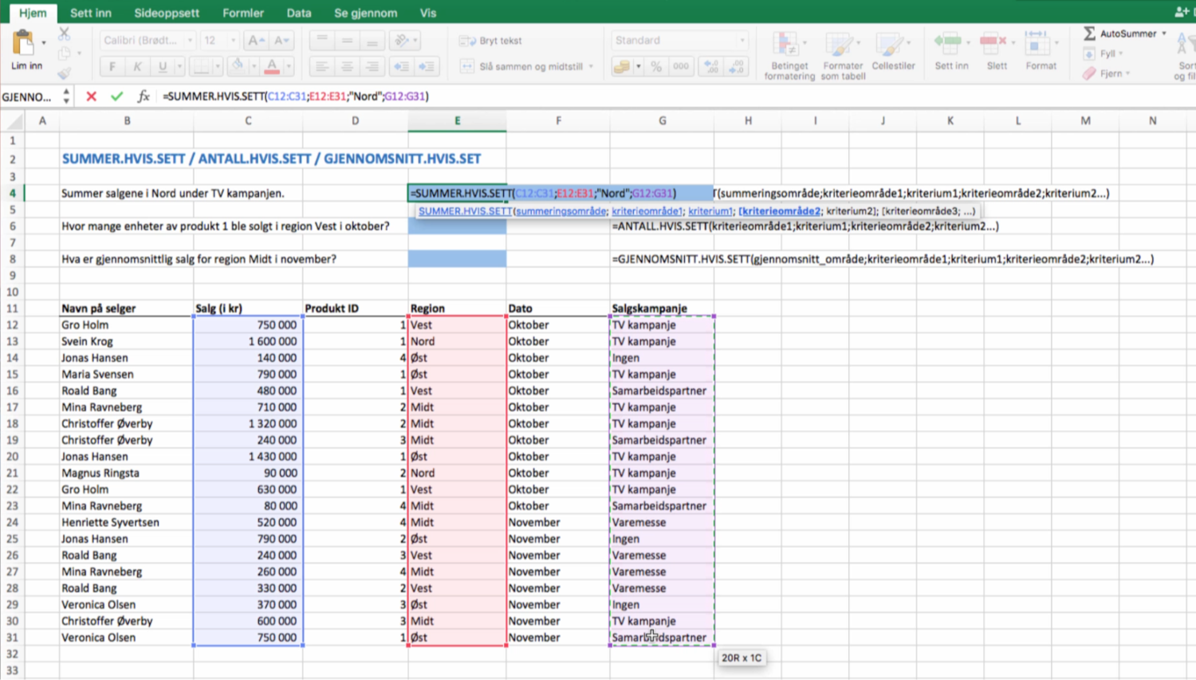Open the Sett inn ribbon tab

91,13
